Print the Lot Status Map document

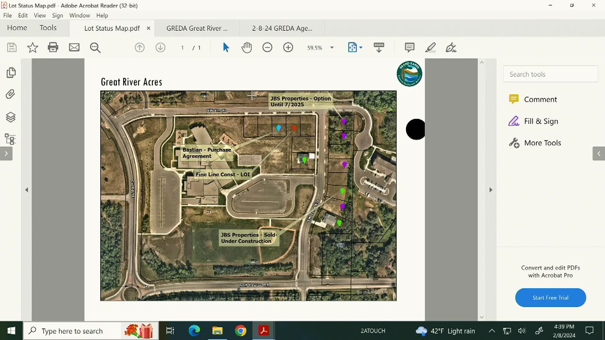[53, 48]
